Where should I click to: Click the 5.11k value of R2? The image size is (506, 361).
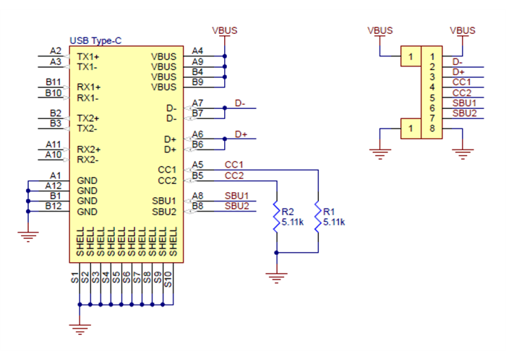click(292, 222)
